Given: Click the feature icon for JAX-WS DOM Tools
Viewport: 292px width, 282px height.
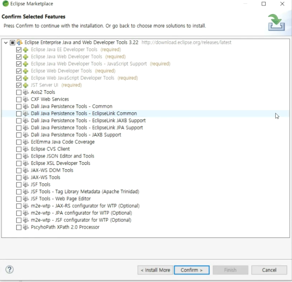Looking at the screenshot, I should 26,170.
